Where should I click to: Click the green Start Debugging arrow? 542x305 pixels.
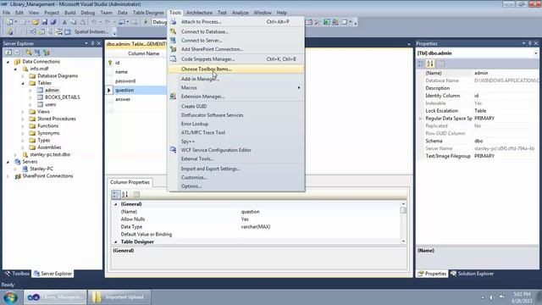[146, 22]
